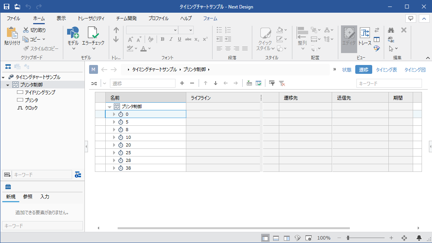Viewport: 432px width, 243px height.
Task: Toggle subscript x₂ button
Action: point(197,39)
